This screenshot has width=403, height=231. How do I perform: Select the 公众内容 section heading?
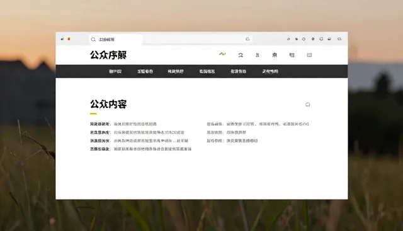pos(108,104)
